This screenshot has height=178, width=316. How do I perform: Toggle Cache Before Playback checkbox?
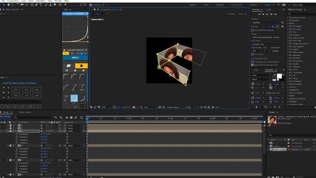[x=252, y=30]
